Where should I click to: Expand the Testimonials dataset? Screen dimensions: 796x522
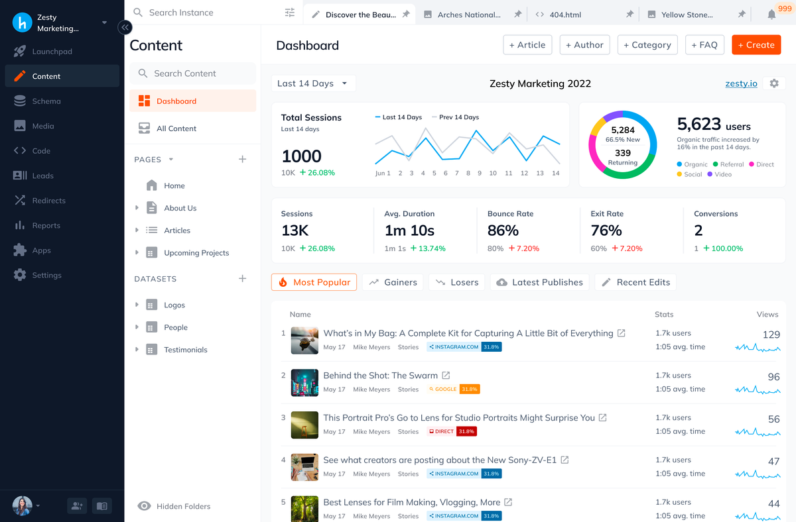(x=137, y=349)
